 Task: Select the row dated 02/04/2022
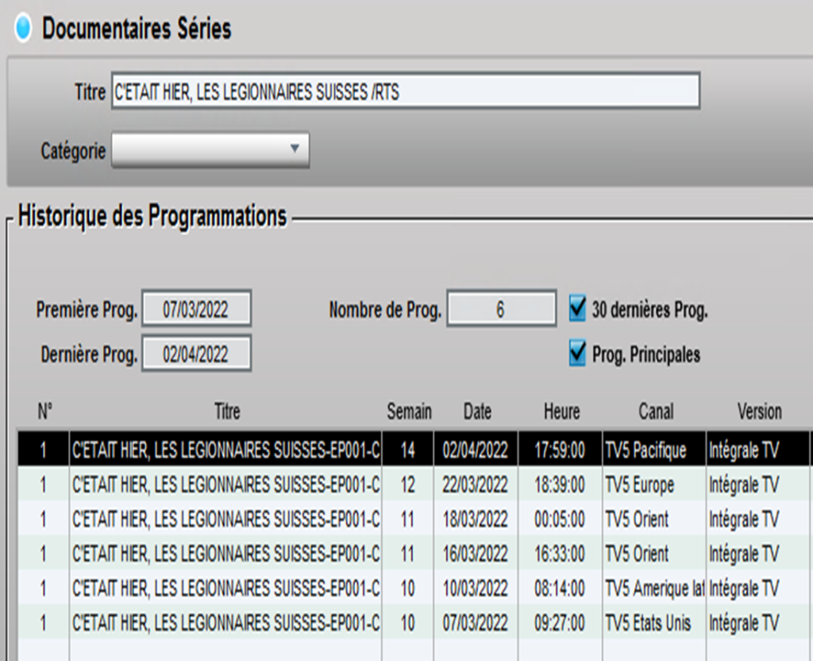pos(414,450)
